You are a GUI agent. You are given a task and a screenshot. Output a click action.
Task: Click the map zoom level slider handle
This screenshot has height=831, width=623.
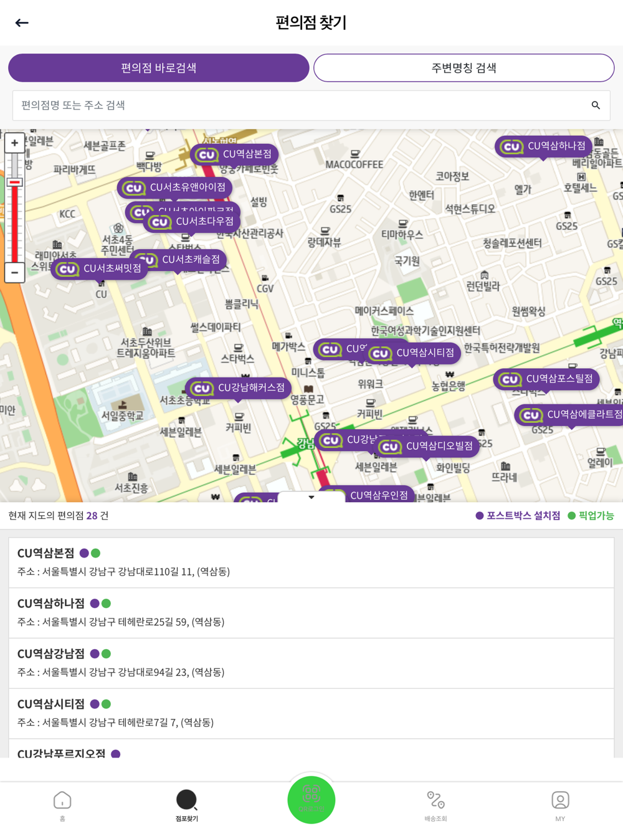click(x=15, y=183)
